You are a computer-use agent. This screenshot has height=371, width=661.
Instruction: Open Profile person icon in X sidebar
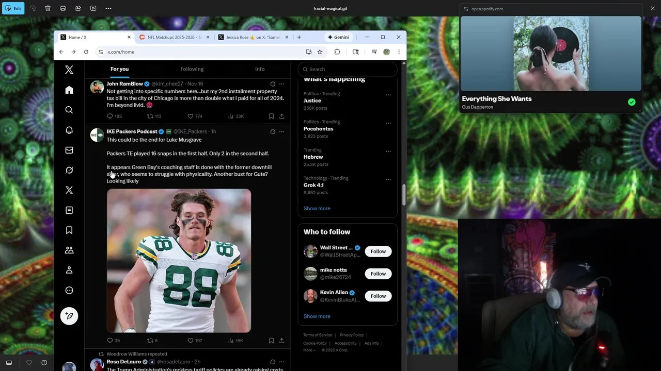coord(69,270)
